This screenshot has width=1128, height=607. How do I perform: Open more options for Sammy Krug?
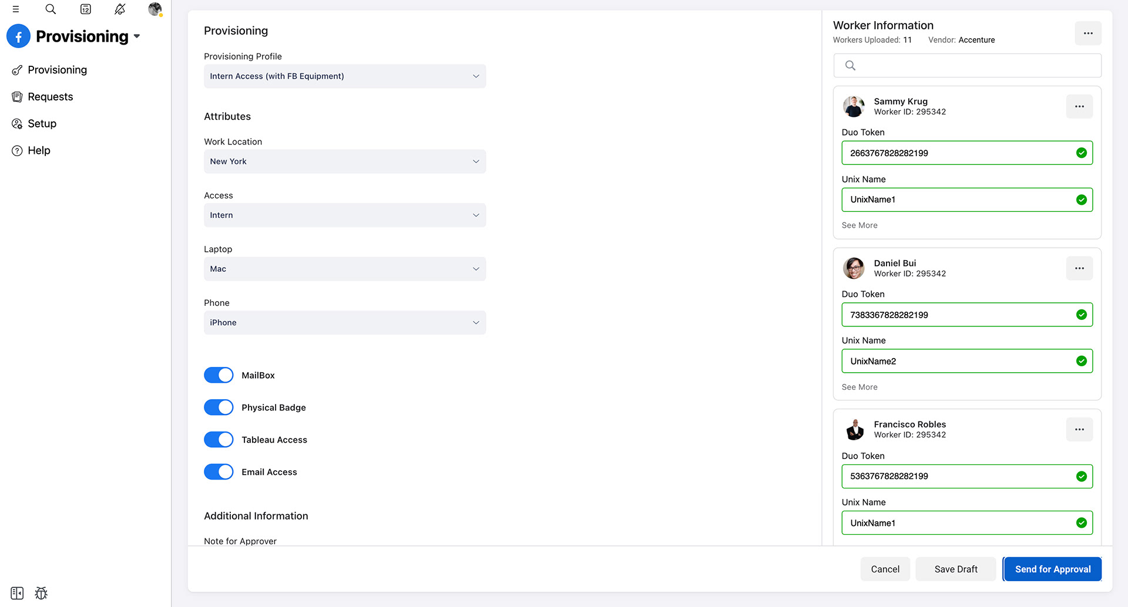point(1079,107)
